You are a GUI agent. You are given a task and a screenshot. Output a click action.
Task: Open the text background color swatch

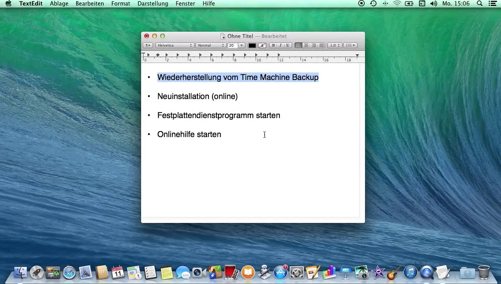pos(262,46)
